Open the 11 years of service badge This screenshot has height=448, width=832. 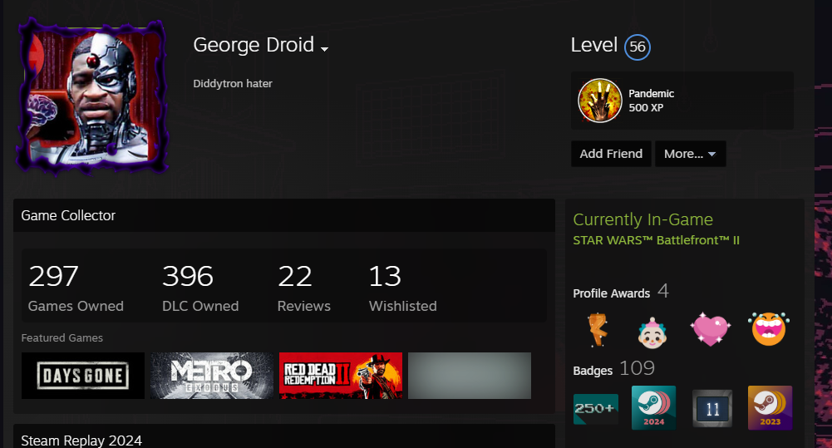[x=712, y=409]
